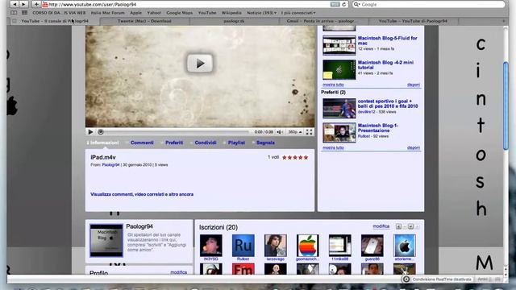Open Macintosh Blog -4-2 mini tutorial link
Viewport: 516px width, 290px height.
point(385,64)
